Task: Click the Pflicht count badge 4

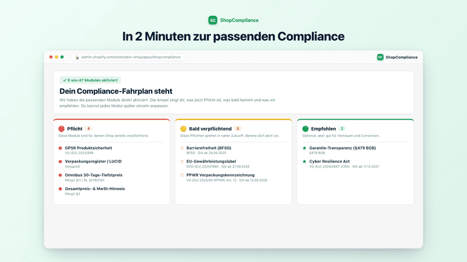Action: (x=89, y=129)
